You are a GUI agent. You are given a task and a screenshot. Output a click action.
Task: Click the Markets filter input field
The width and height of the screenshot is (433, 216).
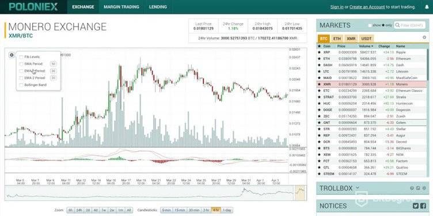tap(410, 25)
